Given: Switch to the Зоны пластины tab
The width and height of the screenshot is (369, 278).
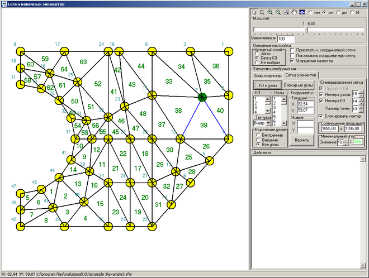Looking at the screenshot, I should (x=268, y=76).
